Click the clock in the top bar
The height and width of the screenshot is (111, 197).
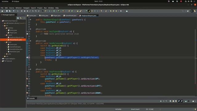point(98,1)
